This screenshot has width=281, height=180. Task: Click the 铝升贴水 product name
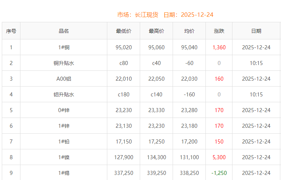(x=63, y=95)
